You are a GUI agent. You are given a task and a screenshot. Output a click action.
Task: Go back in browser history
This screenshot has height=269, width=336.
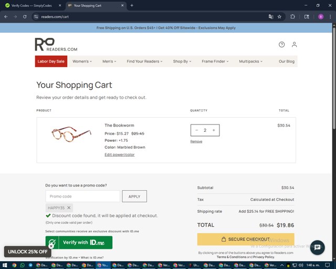pyautogui.click(x=6, y=17)
